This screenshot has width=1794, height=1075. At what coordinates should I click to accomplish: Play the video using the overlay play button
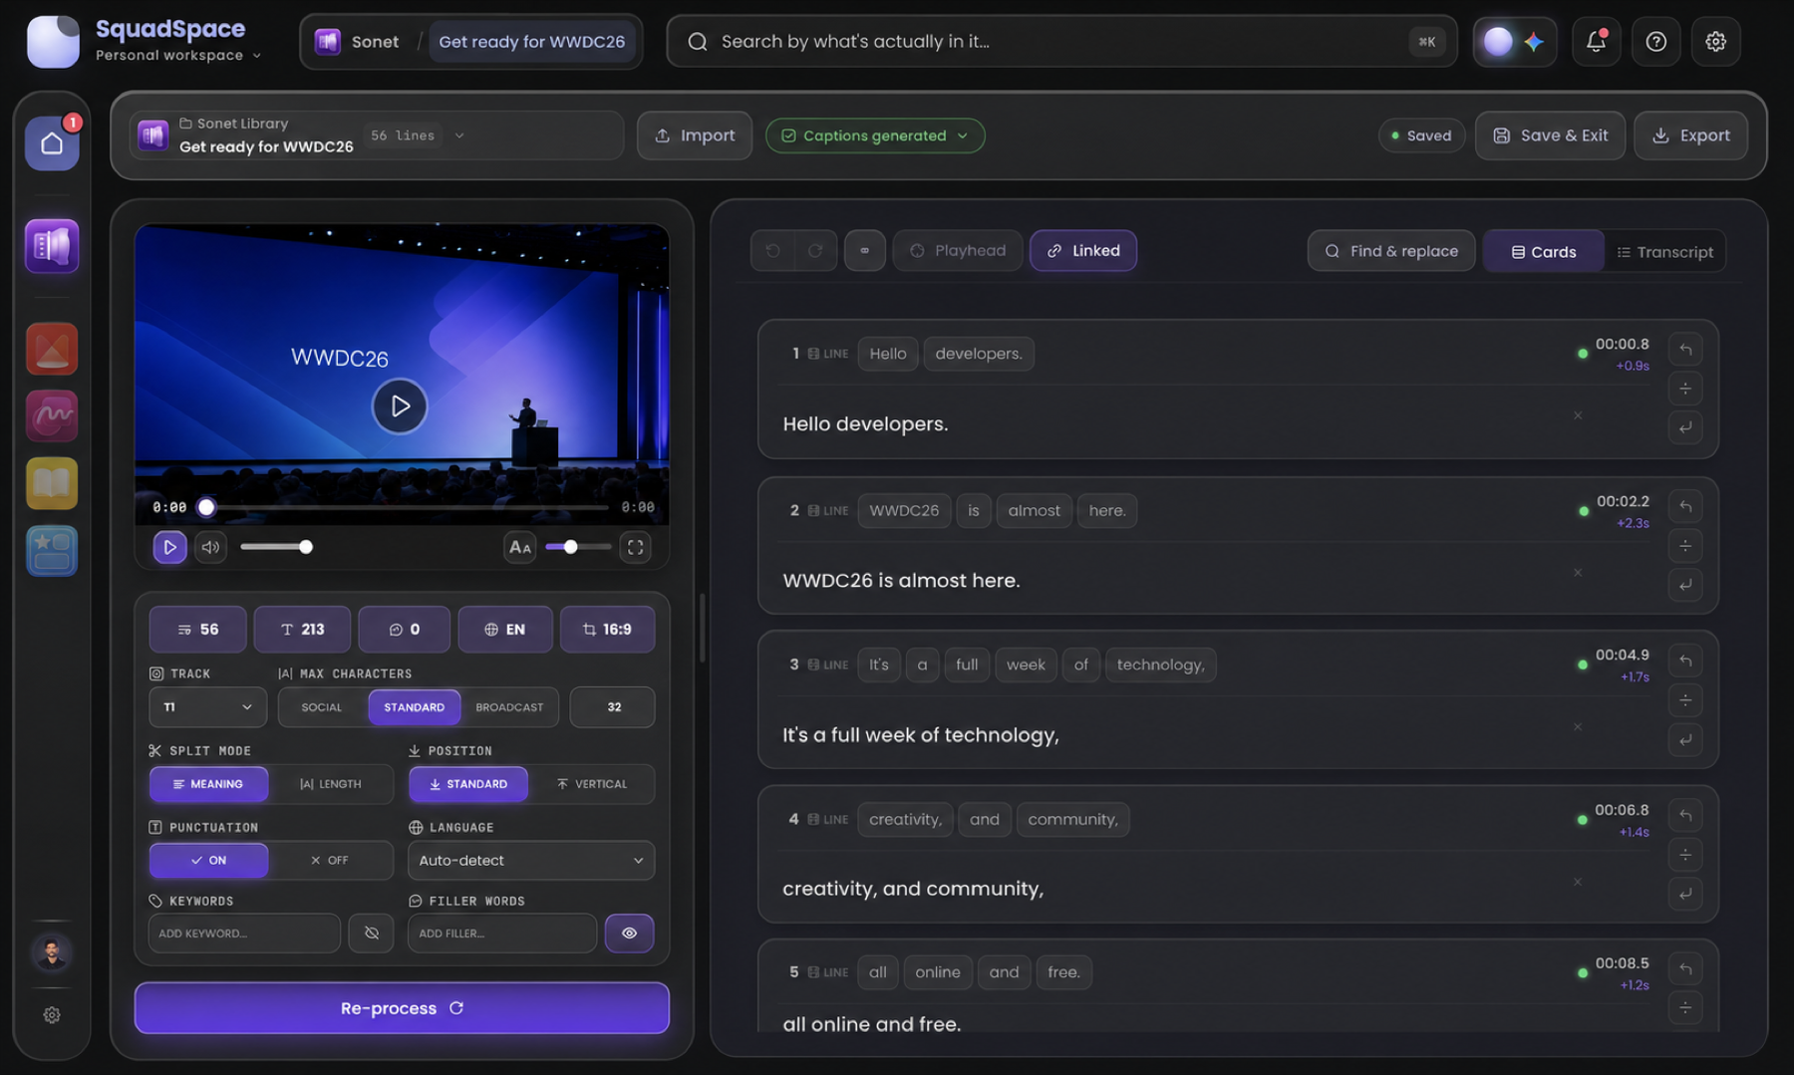click(x=400, y=405)
